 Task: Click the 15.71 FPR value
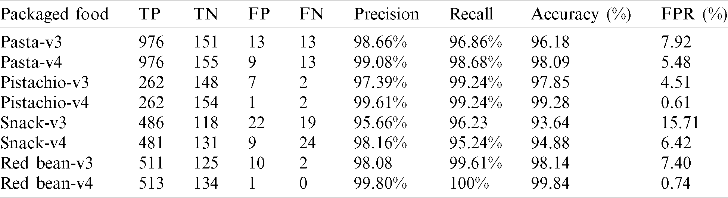coord(679,123)
